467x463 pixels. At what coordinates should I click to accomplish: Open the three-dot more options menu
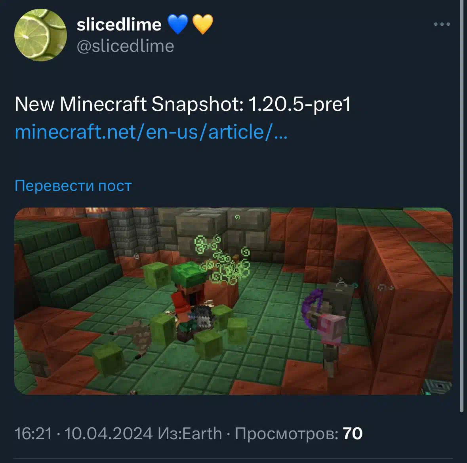(x=442, y=24)
